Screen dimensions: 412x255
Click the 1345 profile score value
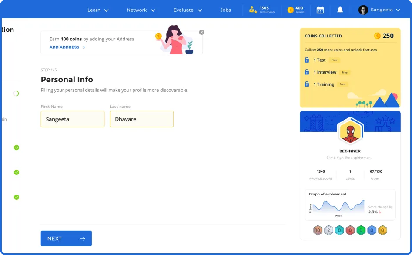[x=321, y=171]
